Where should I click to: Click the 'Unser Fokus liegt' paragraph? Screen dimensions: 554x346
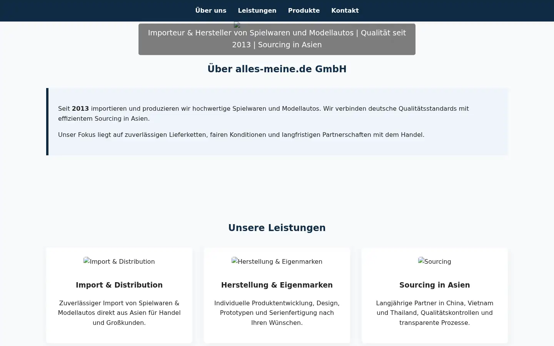pos(241,135)
